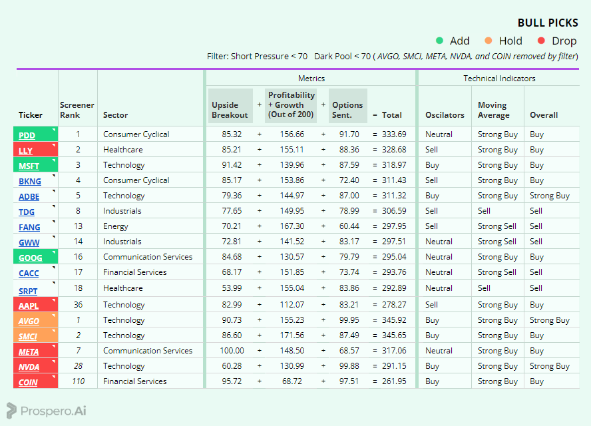Open the MSFT ticker link
Screen dimensions: 591x426
point(29,166)
